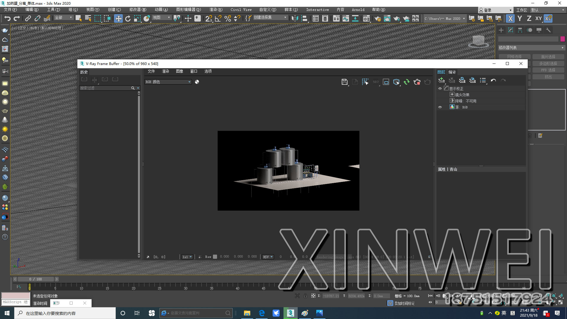Screen dimensions: 567x319
Task: Open the 创建选择集 named selection dropdown
Action: tap(270, 17)
